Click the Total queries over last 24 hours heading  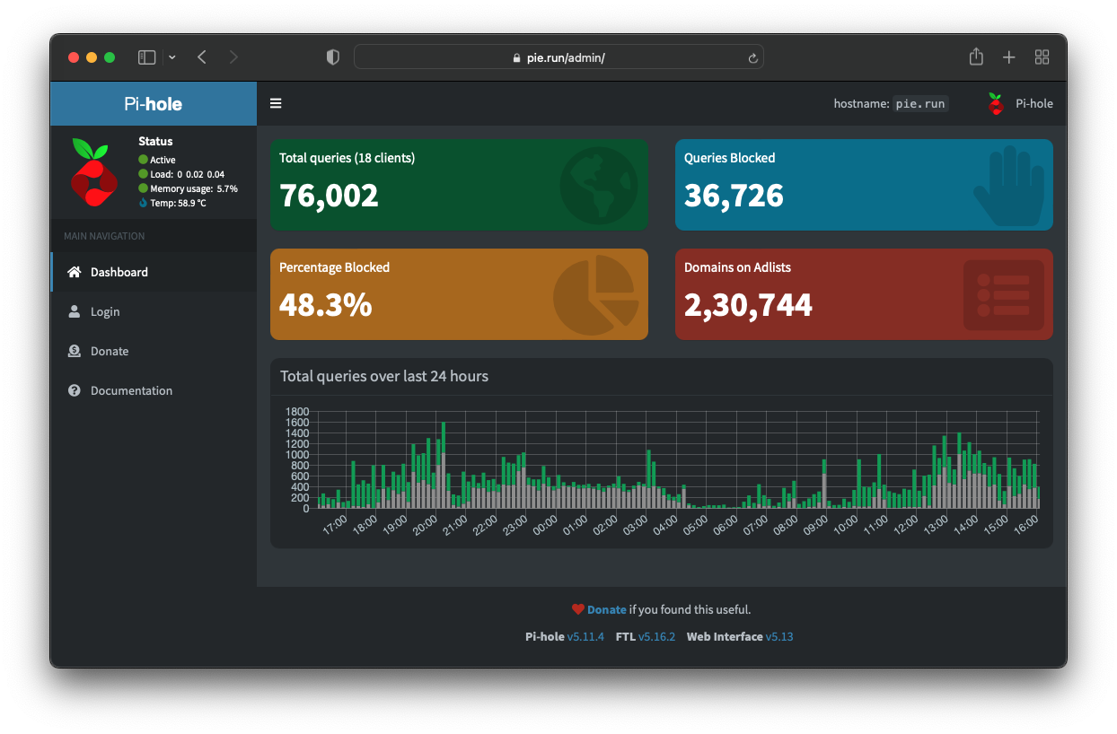[384, 376]
